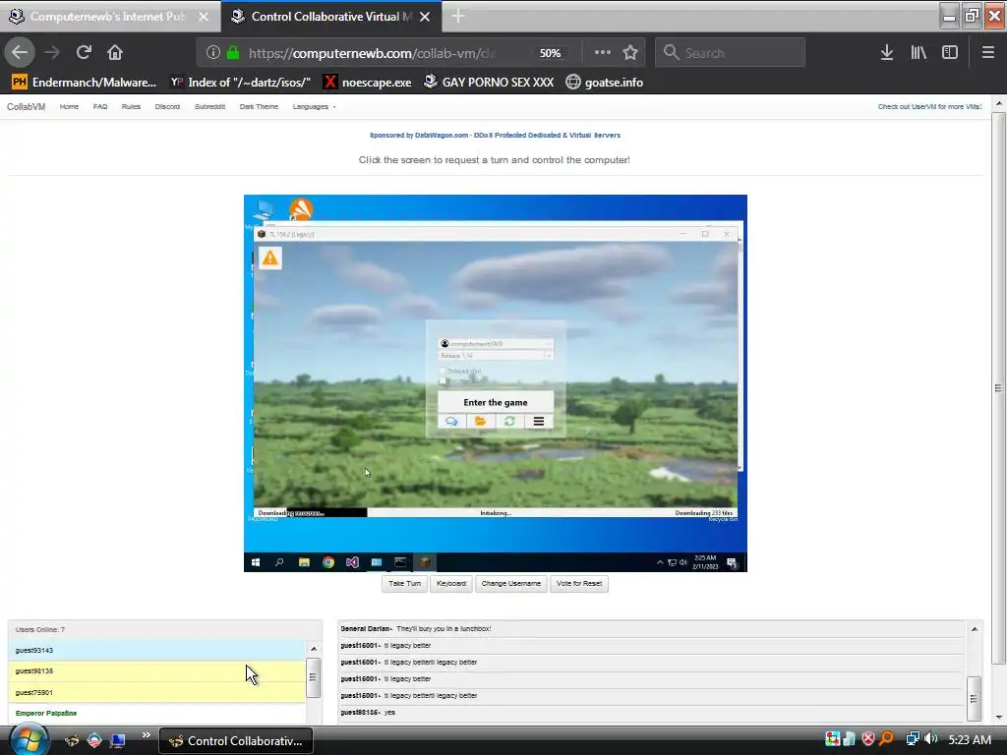Screen dimensions: 1007x755
Task: Open the terminal icon on the VM taskbar
Action: [x=400, y=562]
